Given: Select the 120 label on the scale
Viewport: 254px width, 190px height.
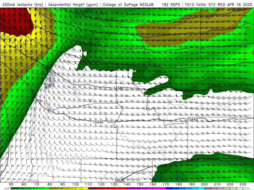Looking at the screenshot, I should tap(101, 184).
